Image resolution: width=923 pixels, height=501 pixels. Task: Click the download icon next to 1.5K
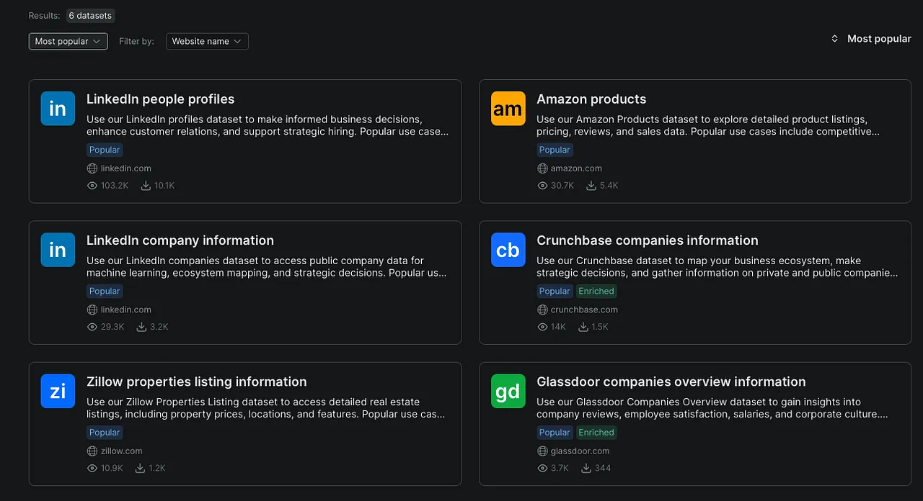583,327
